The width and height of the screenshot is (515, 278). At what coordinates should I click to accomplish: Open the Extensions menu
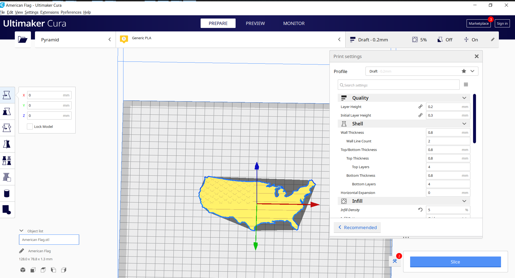[49, 12]
